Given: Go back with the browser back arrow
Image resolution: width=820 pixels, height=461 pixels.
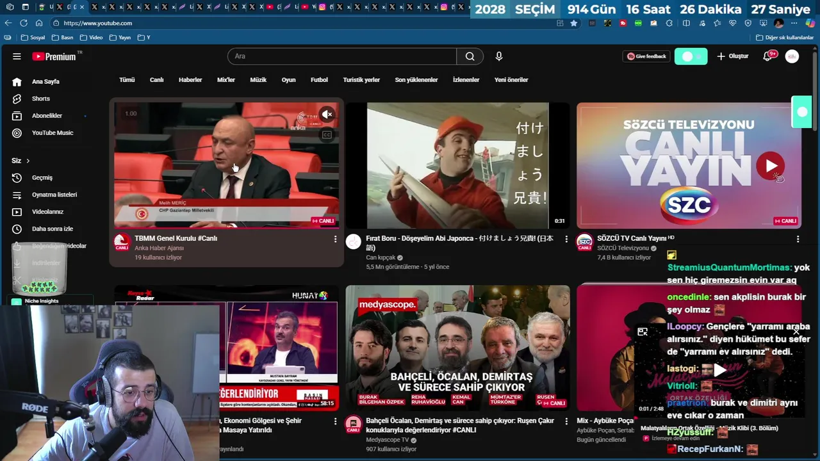Looking at the screenshot, I should point(8,23).
